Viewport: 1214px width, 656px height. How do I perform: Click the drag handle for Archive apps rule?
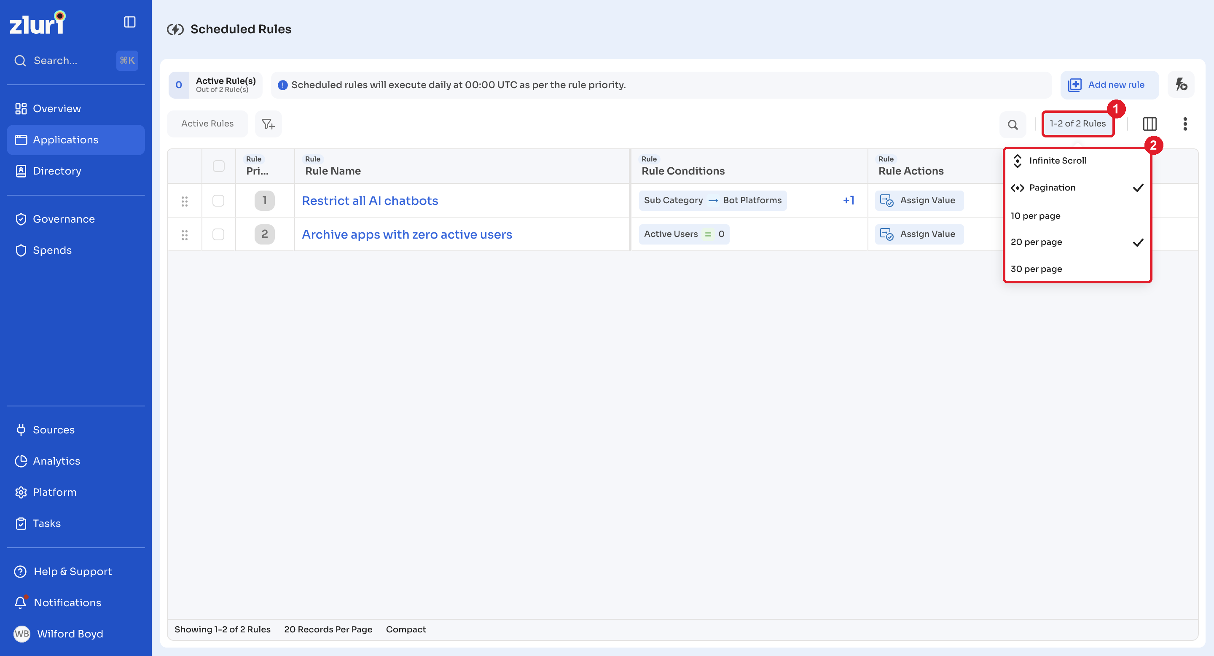[185, 235]
